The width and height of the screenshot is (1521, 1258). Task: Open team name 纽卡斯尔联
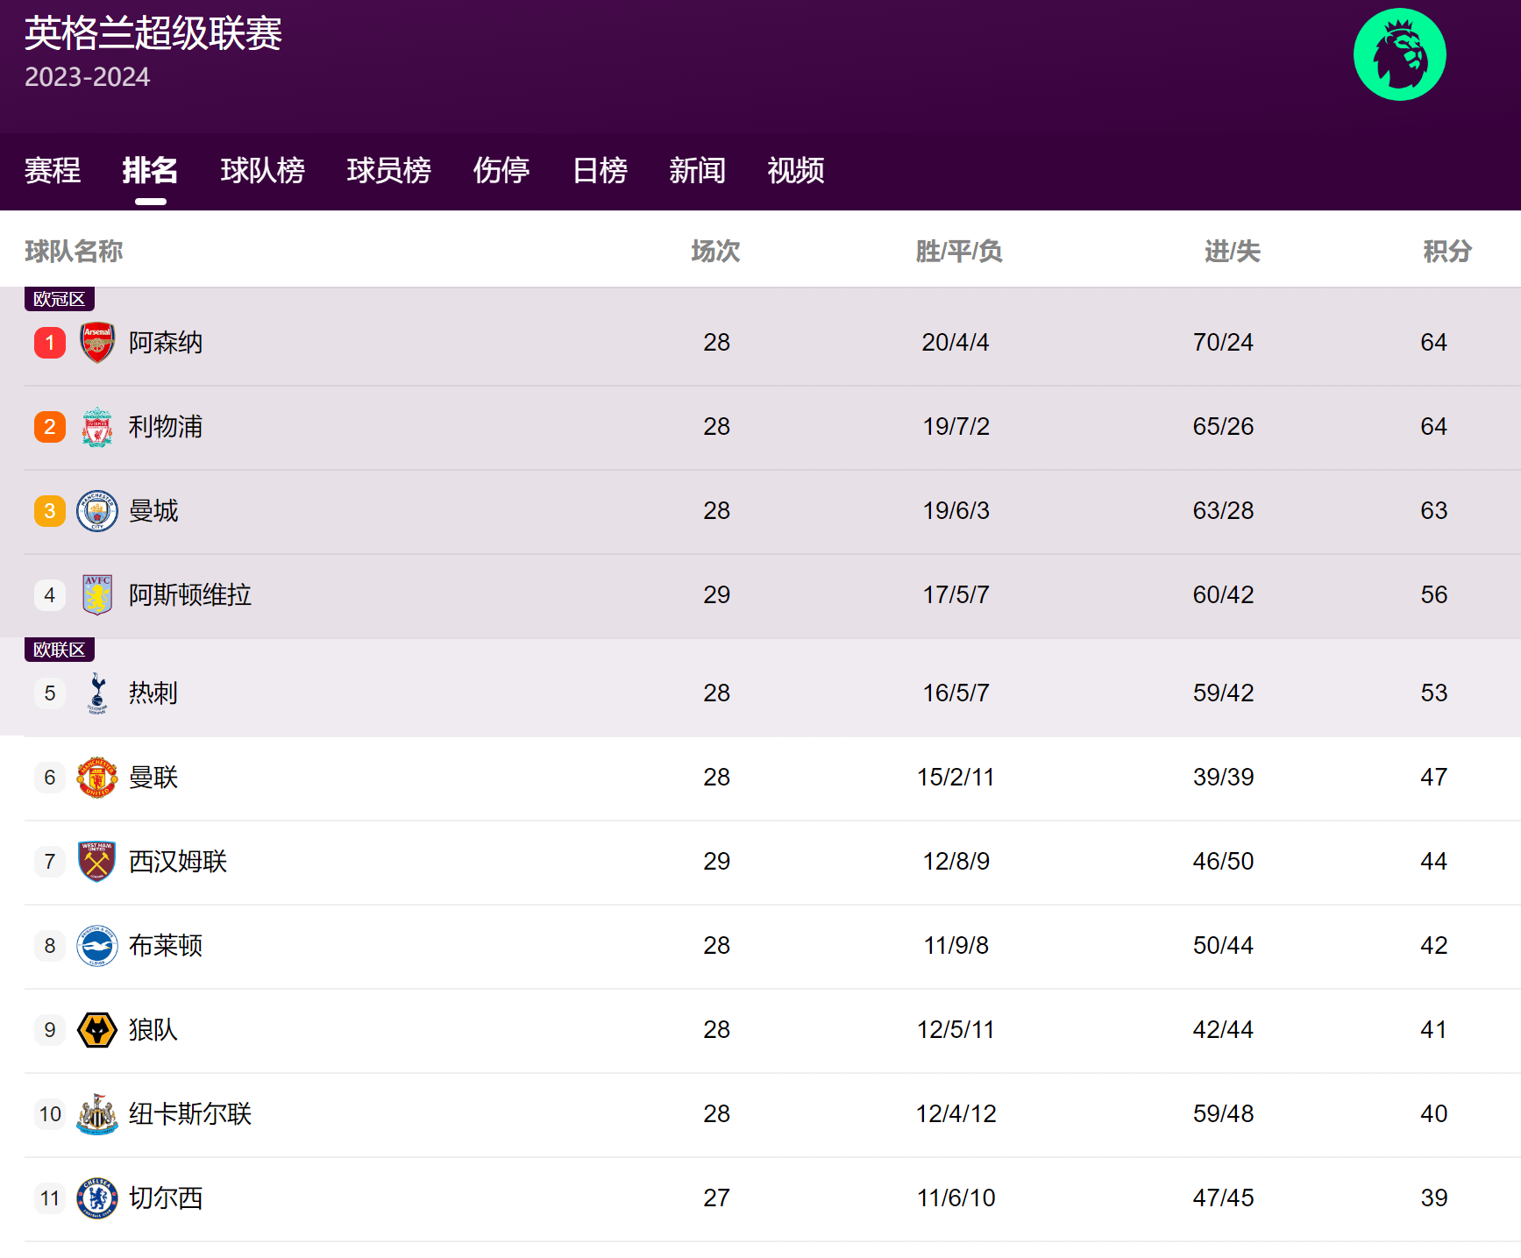tap(190, 1114)
